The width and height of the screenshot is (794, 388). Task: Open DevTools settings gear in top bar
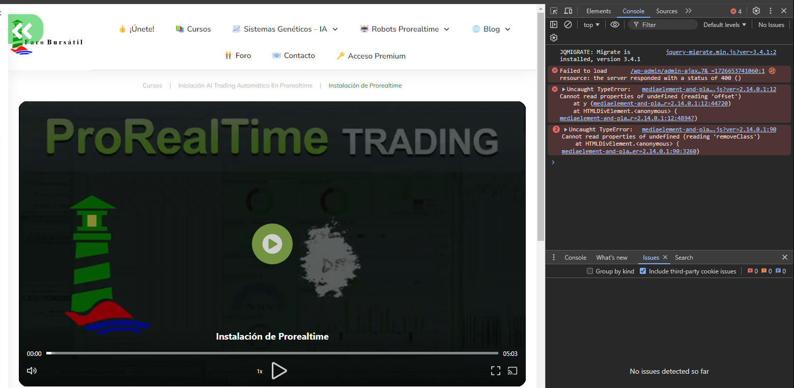click(x=756, y=11)
